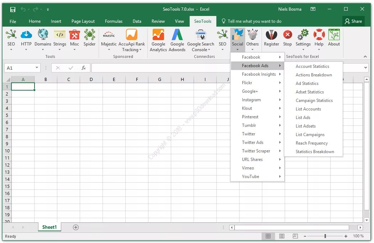Open the SEO connector in Connectors group

pos(222,39)
